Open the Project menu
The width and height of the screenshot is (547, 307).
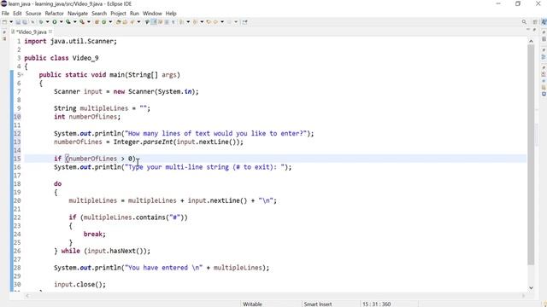point(118,14)
